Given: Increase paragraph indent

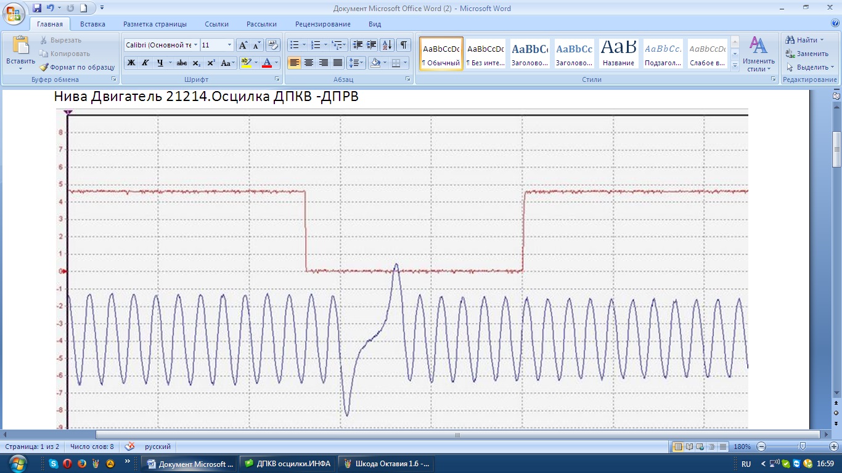Looking at the screenshot, I should (x=372, y=45).
